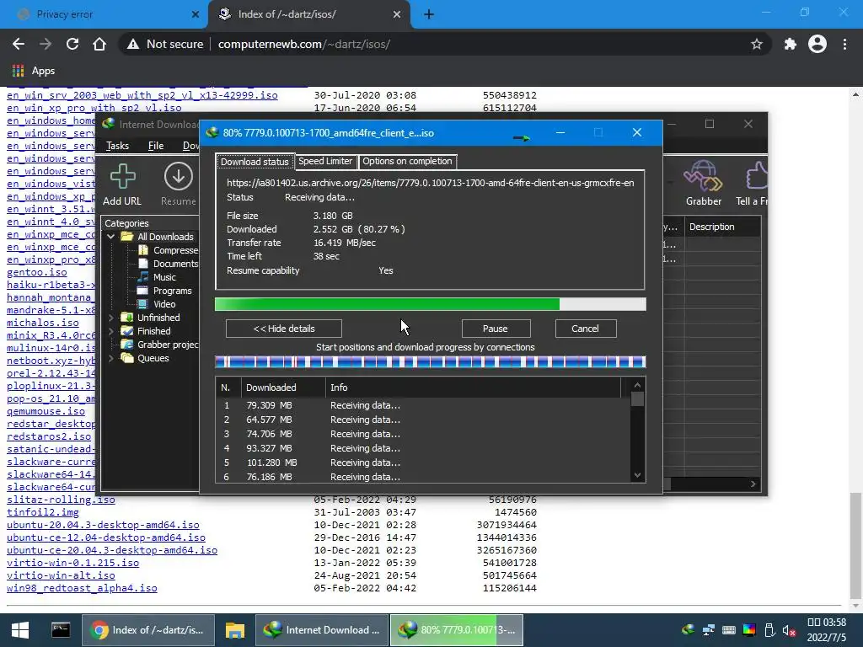Switch to Internet Download Manager taskbar button
The image size is (863, 647).
pyautogui.click(x=322, y=630)
